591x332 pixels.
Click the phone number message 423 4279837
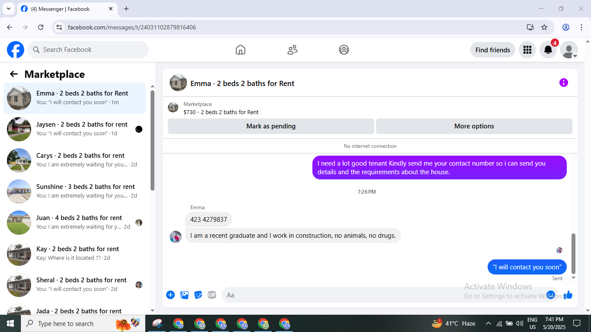209,219
